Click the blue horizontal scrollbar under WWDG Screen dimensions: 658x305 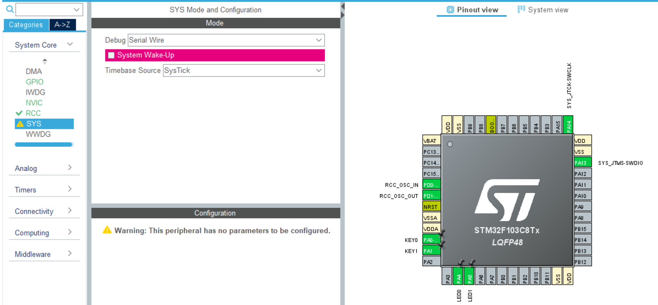click(43, 145)
